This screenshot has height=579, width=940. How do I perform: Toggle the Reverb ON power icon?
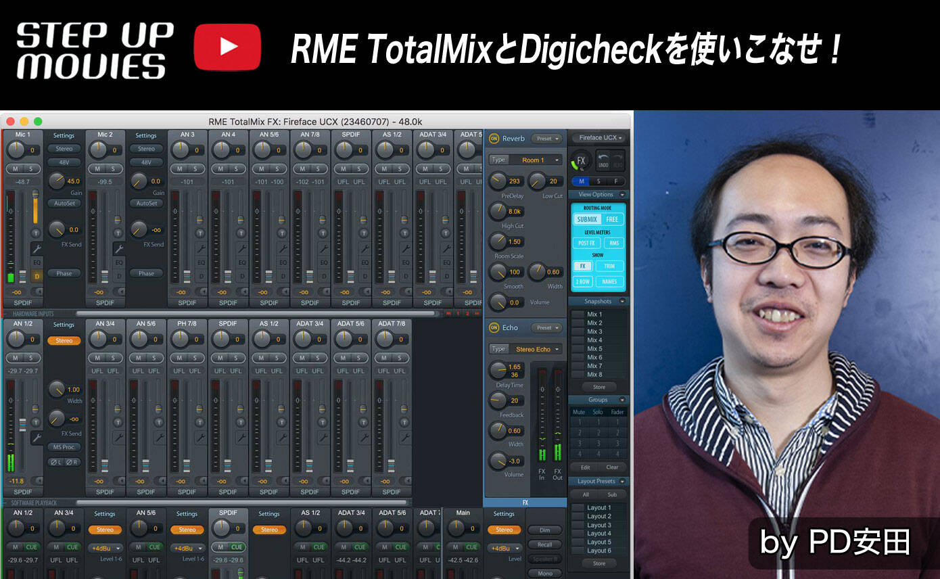tap(494, 139)
